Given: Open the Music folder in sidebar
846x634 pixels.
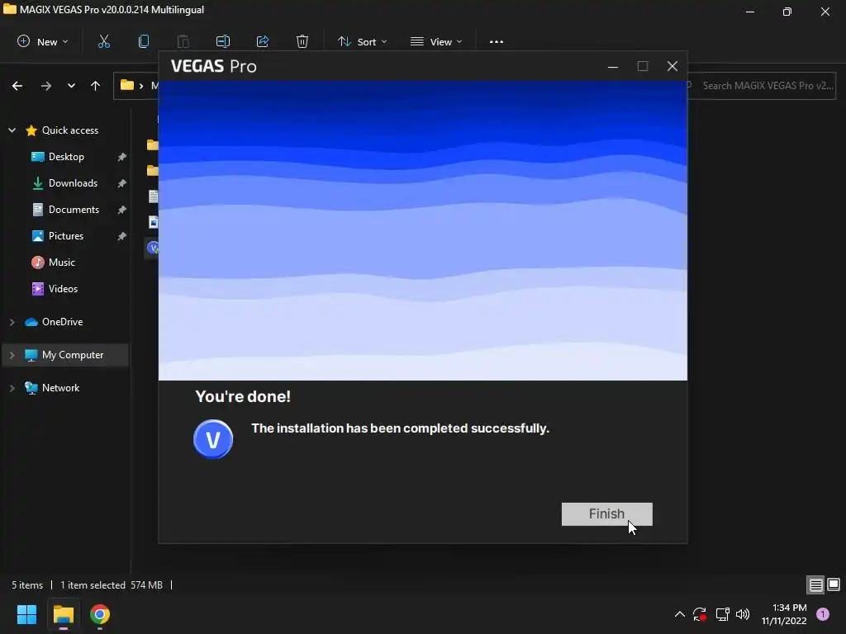Looking at the screenshot, I should tap(61, 262).
